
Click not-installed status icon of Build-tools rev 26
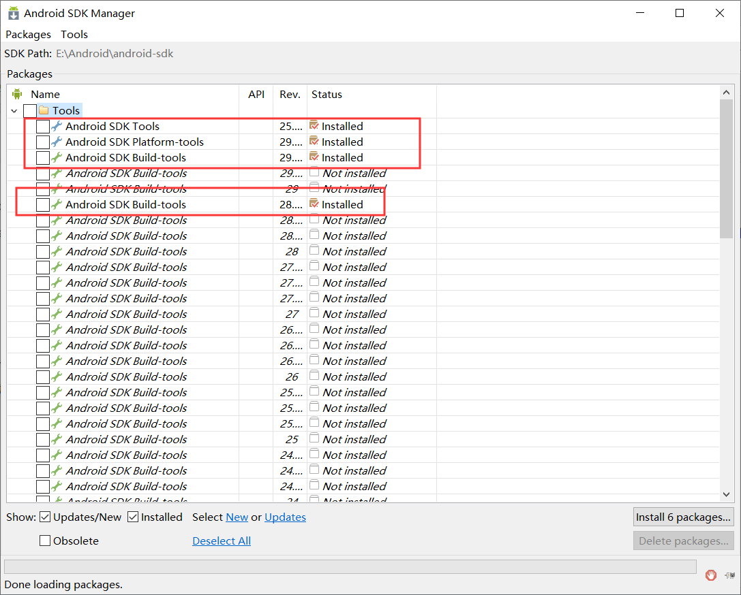point(314,376)
